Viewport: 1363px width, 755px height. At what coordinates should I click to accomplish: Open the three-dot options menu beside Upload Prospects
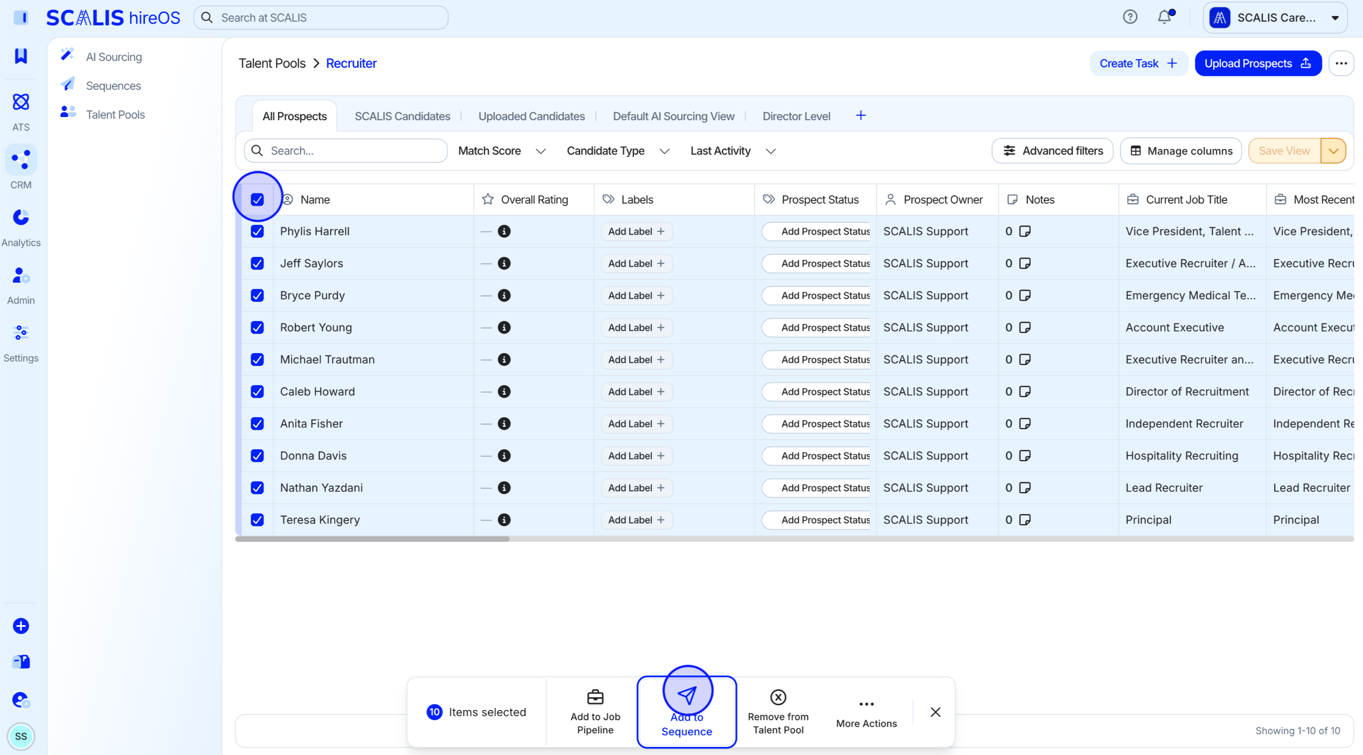(1341, 64)
